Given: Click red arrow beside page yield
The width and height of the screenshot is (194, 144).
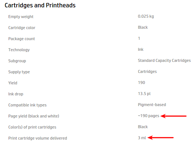Looking at the screenshot, I should pyautogui.click(x=173, y=116).
